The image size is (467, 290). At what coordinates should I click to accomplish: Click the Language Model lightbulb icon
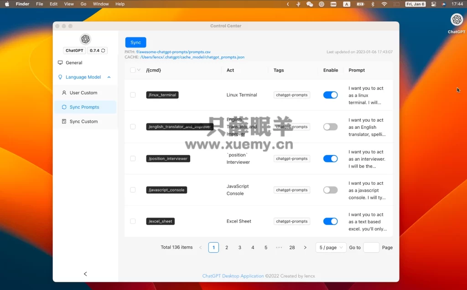click(60, 77)
